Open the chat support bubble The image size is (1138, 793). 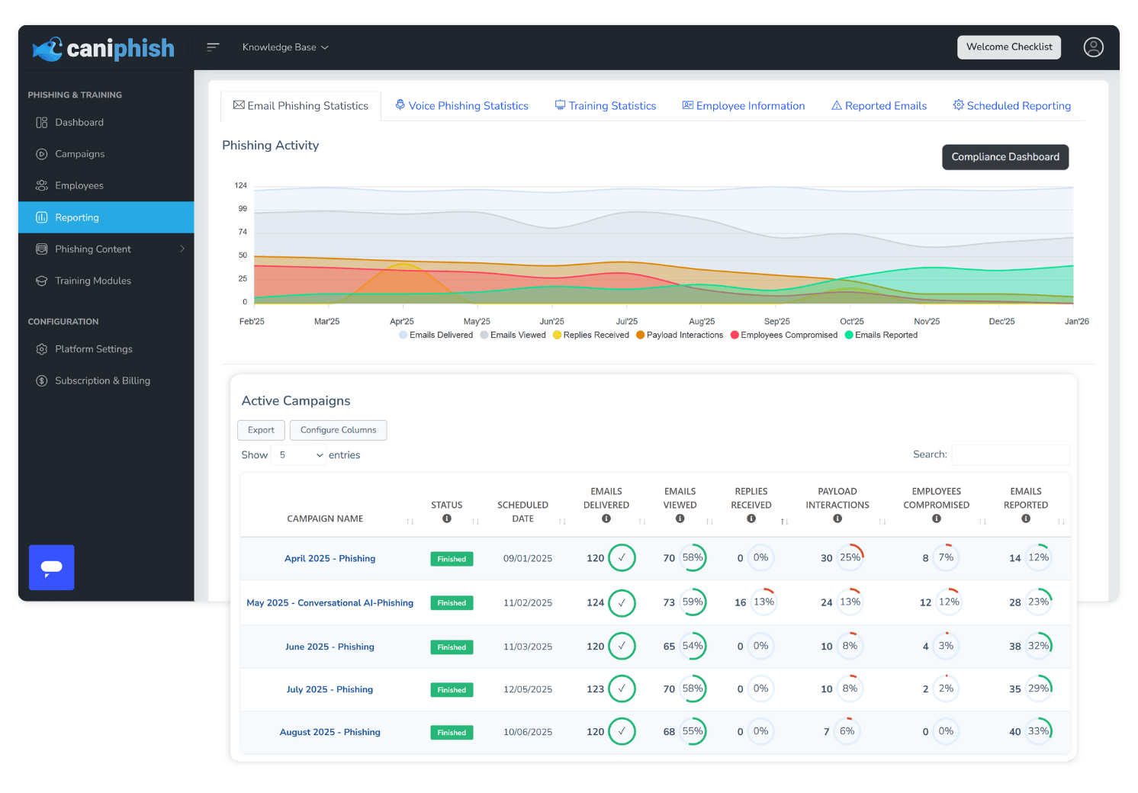click(x=51, y=567)
